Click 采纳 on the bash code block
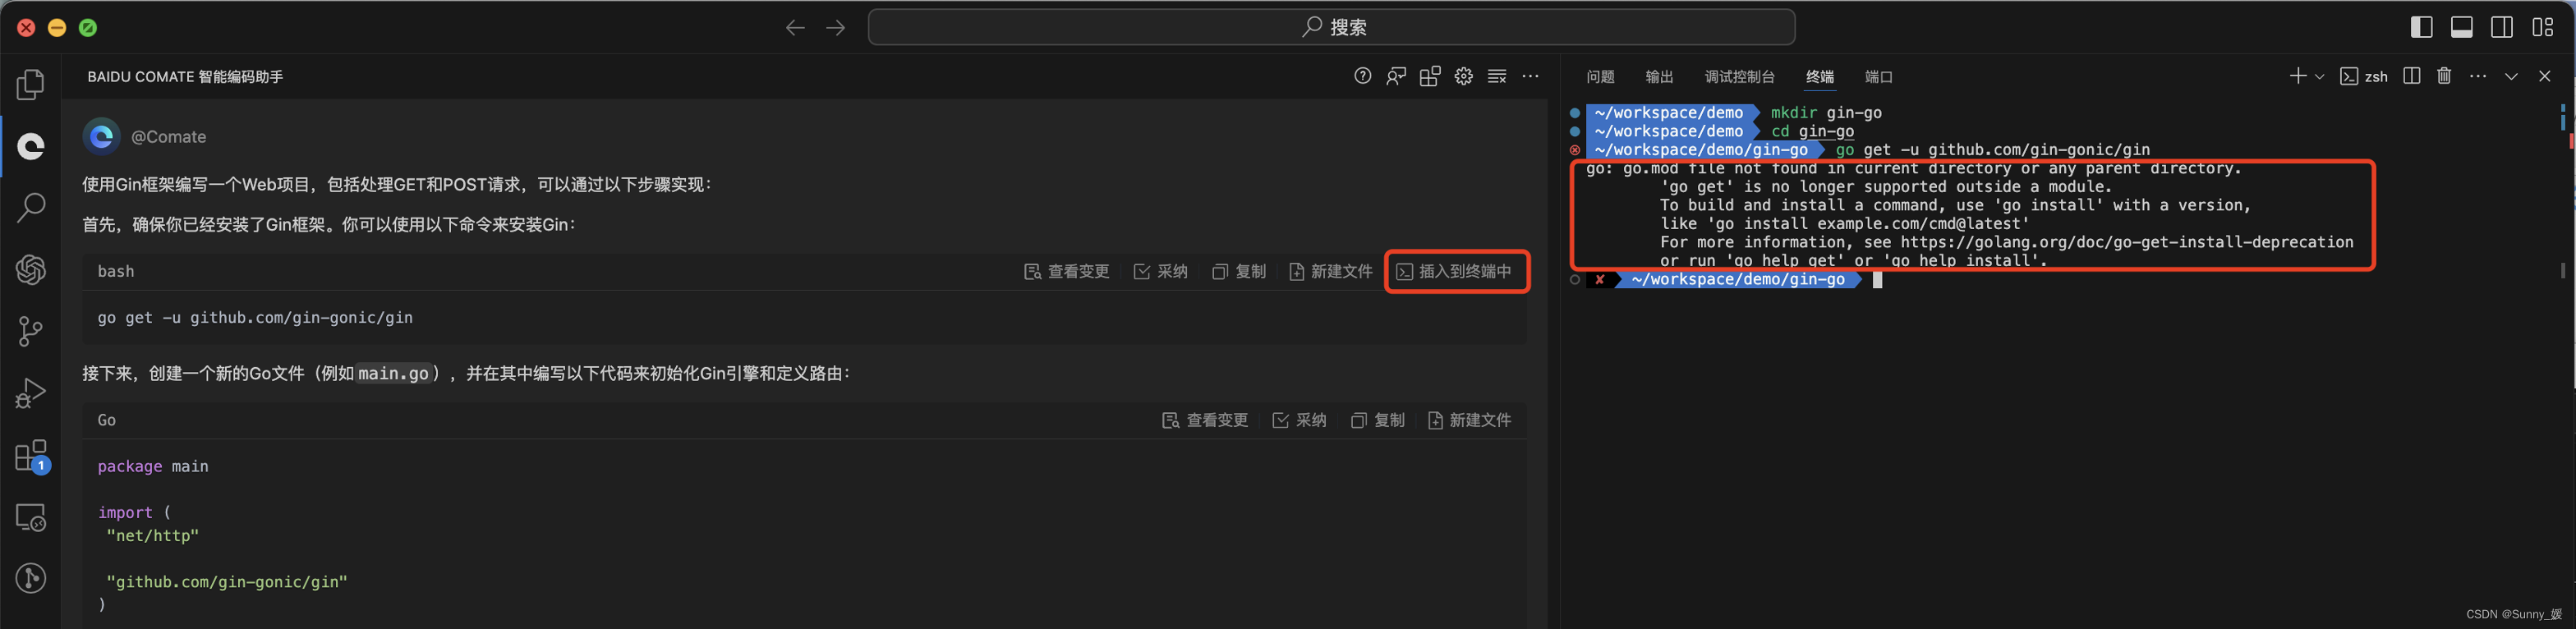This screenshot has width=2576, height=629. pyautogui.click(x=1161, y=271)
